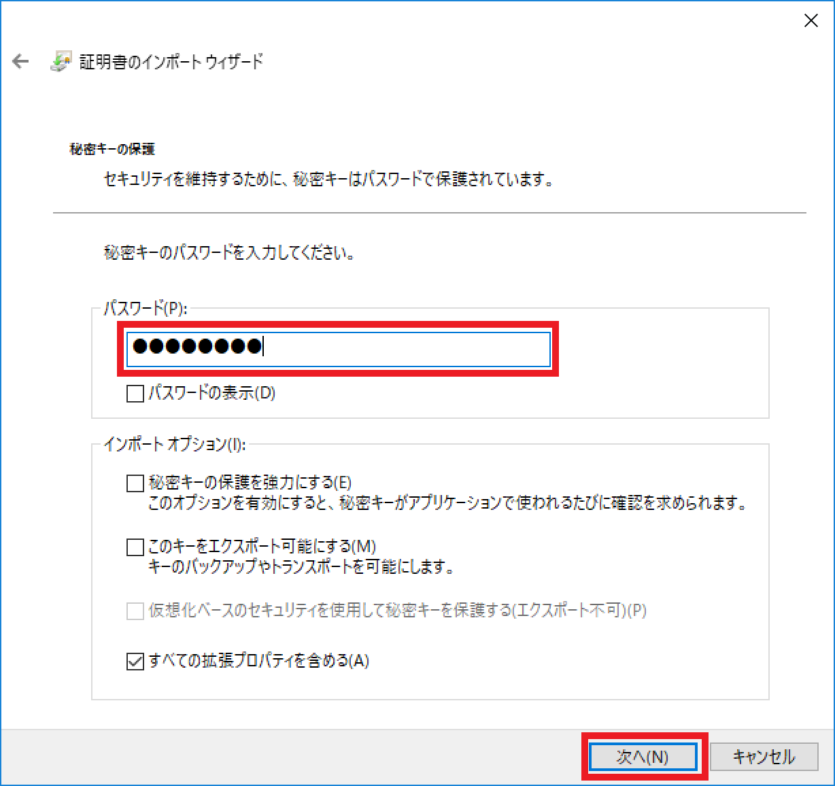Click the bold 秘密キーの保護 heading
The height and width of the screenshot is (786, 835).
112,149
